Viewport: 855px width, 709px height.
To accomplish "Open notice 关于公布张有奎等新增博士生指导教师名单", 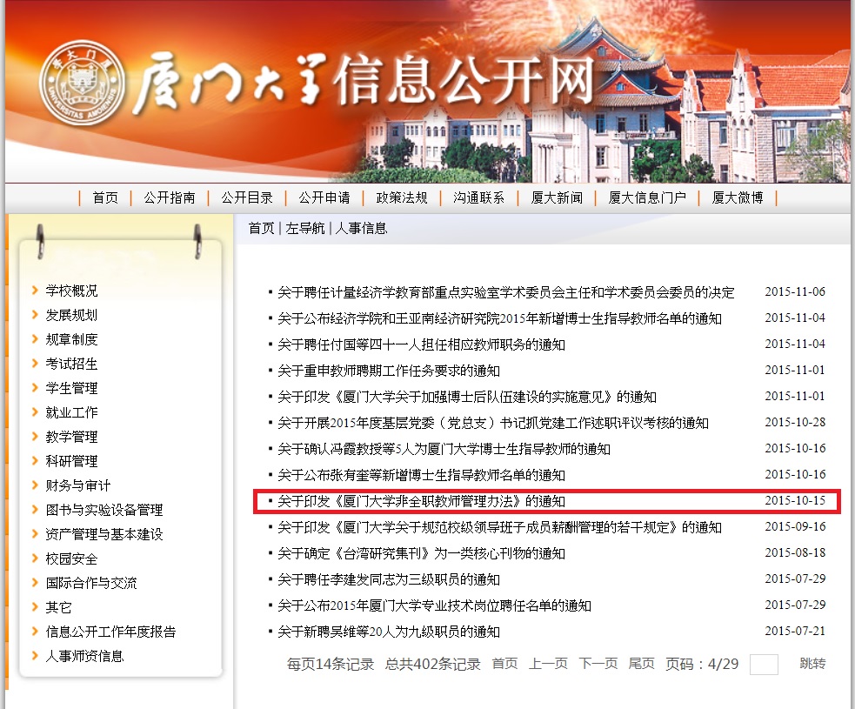I will click(421, 476).
